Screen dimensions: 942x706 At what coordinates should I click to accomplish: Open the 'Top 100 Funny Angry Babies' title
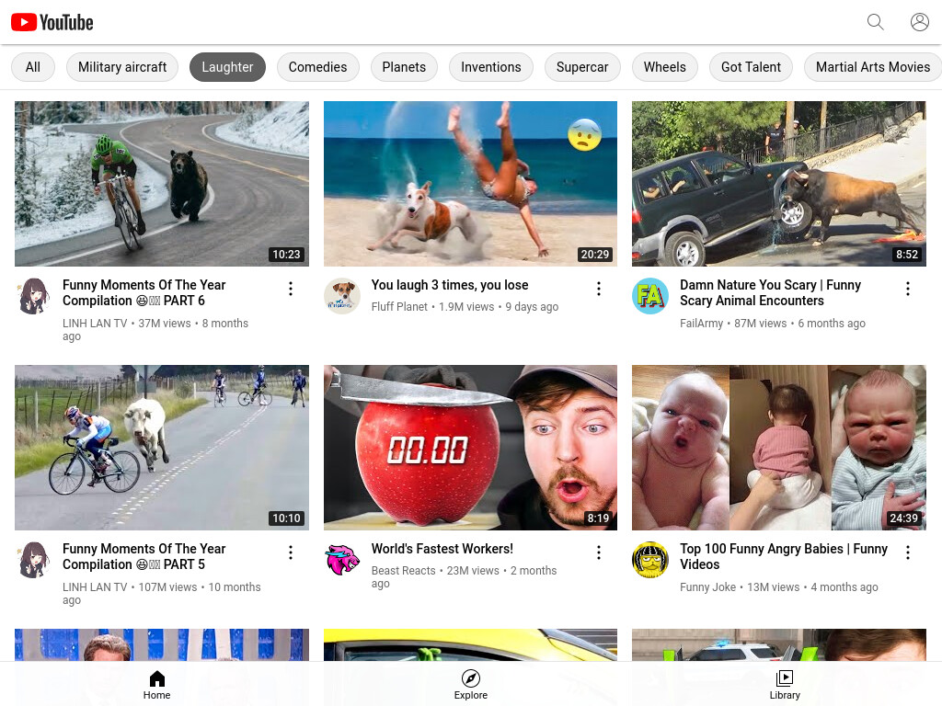[784, 556]
